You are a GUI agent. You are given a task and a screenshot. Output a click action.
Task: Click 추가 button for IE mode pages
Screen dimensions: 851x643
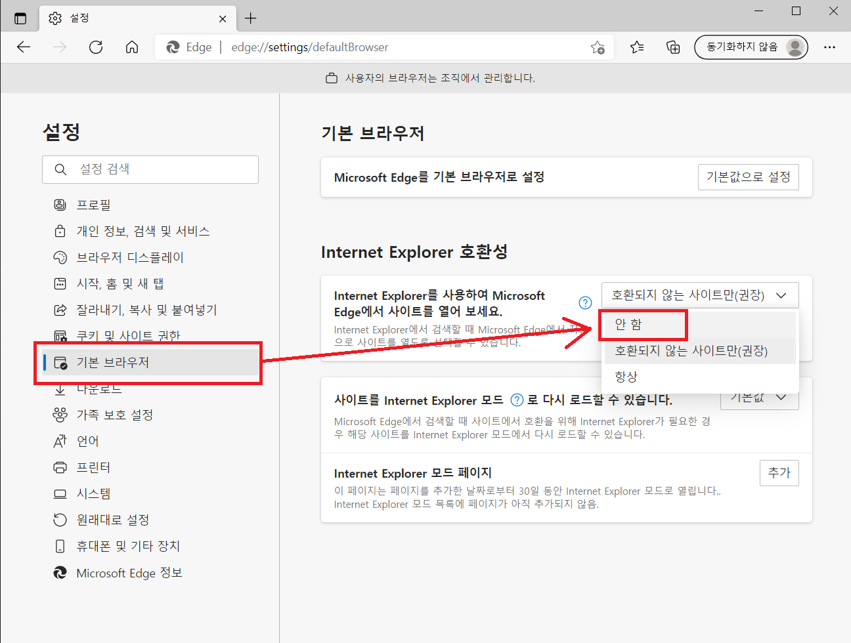(779, 473)
